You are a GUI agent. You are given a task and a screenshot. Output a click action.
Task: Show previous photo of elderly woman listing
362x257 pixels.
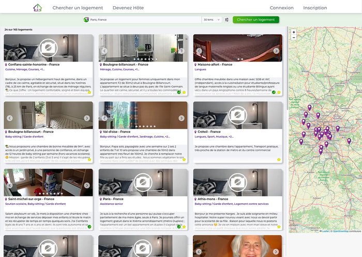coord(199,251)
